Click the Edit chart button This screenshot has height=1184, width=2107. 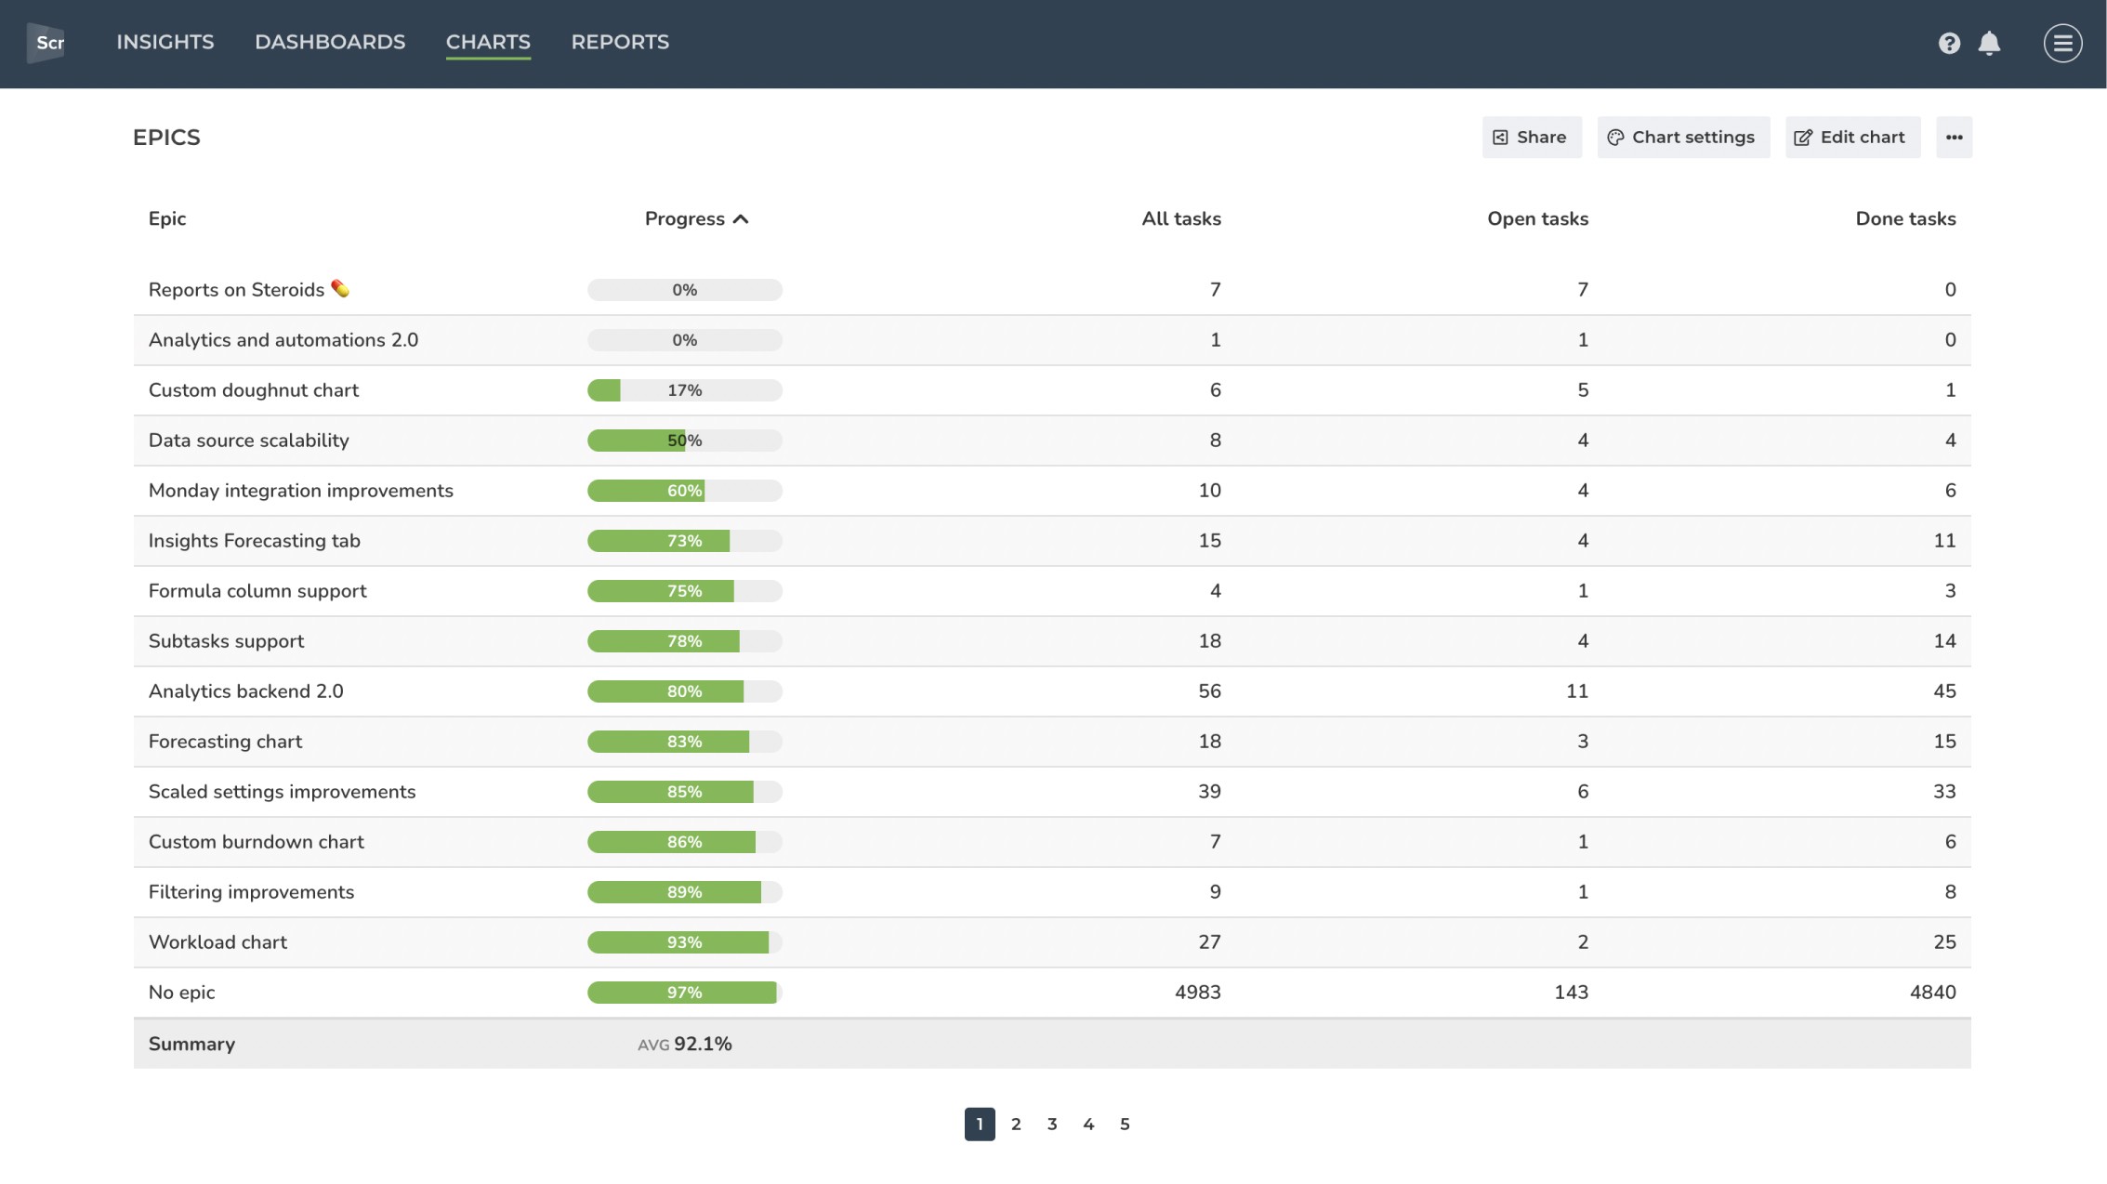[x=1851, y=138]
